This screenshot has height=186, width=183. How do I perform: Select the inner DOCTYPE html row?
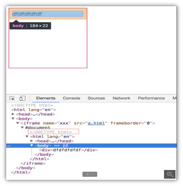tap(51, 132)
